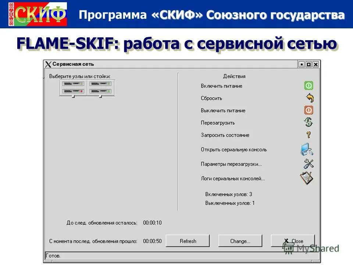Click 'Выберите узлы или стойки:' label
The height and width of the screenshot is (265, 353).
click(80, 76)
